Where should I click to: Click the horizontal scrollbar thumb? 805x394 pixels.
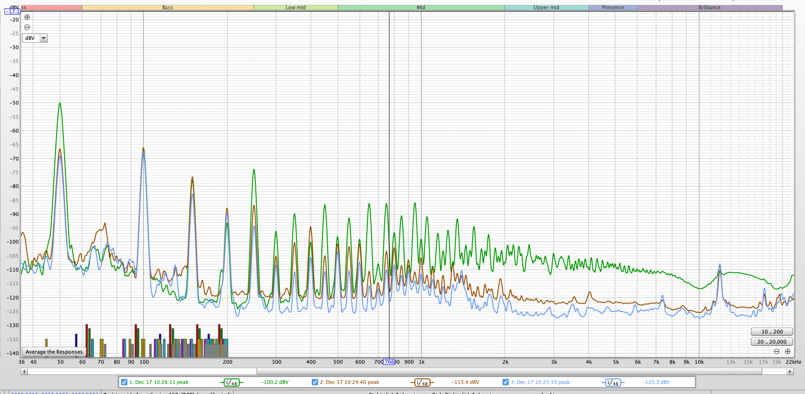(x=509, y=371)
